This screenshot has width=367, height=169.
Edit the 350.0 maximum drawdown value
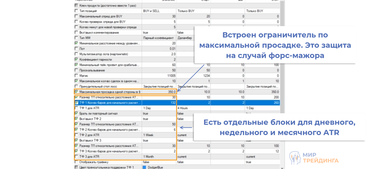[x=159, y=92]
